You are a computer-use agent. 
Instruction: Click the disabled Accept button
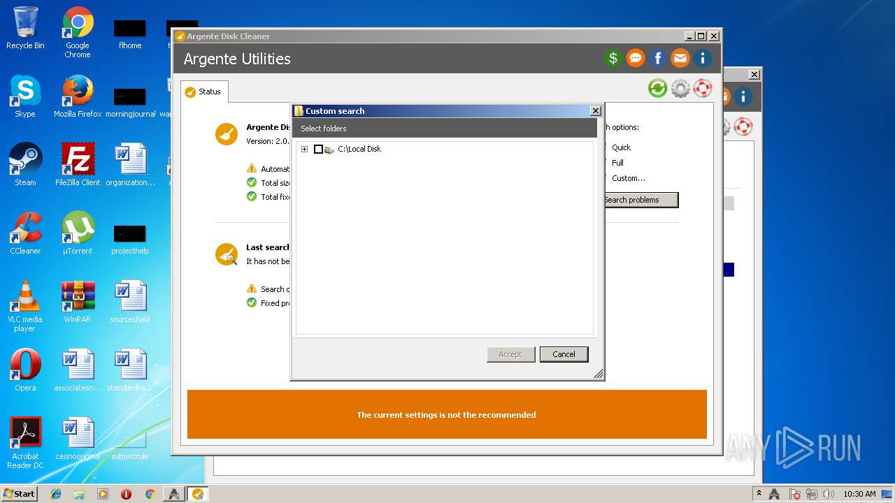pos(510,354)
